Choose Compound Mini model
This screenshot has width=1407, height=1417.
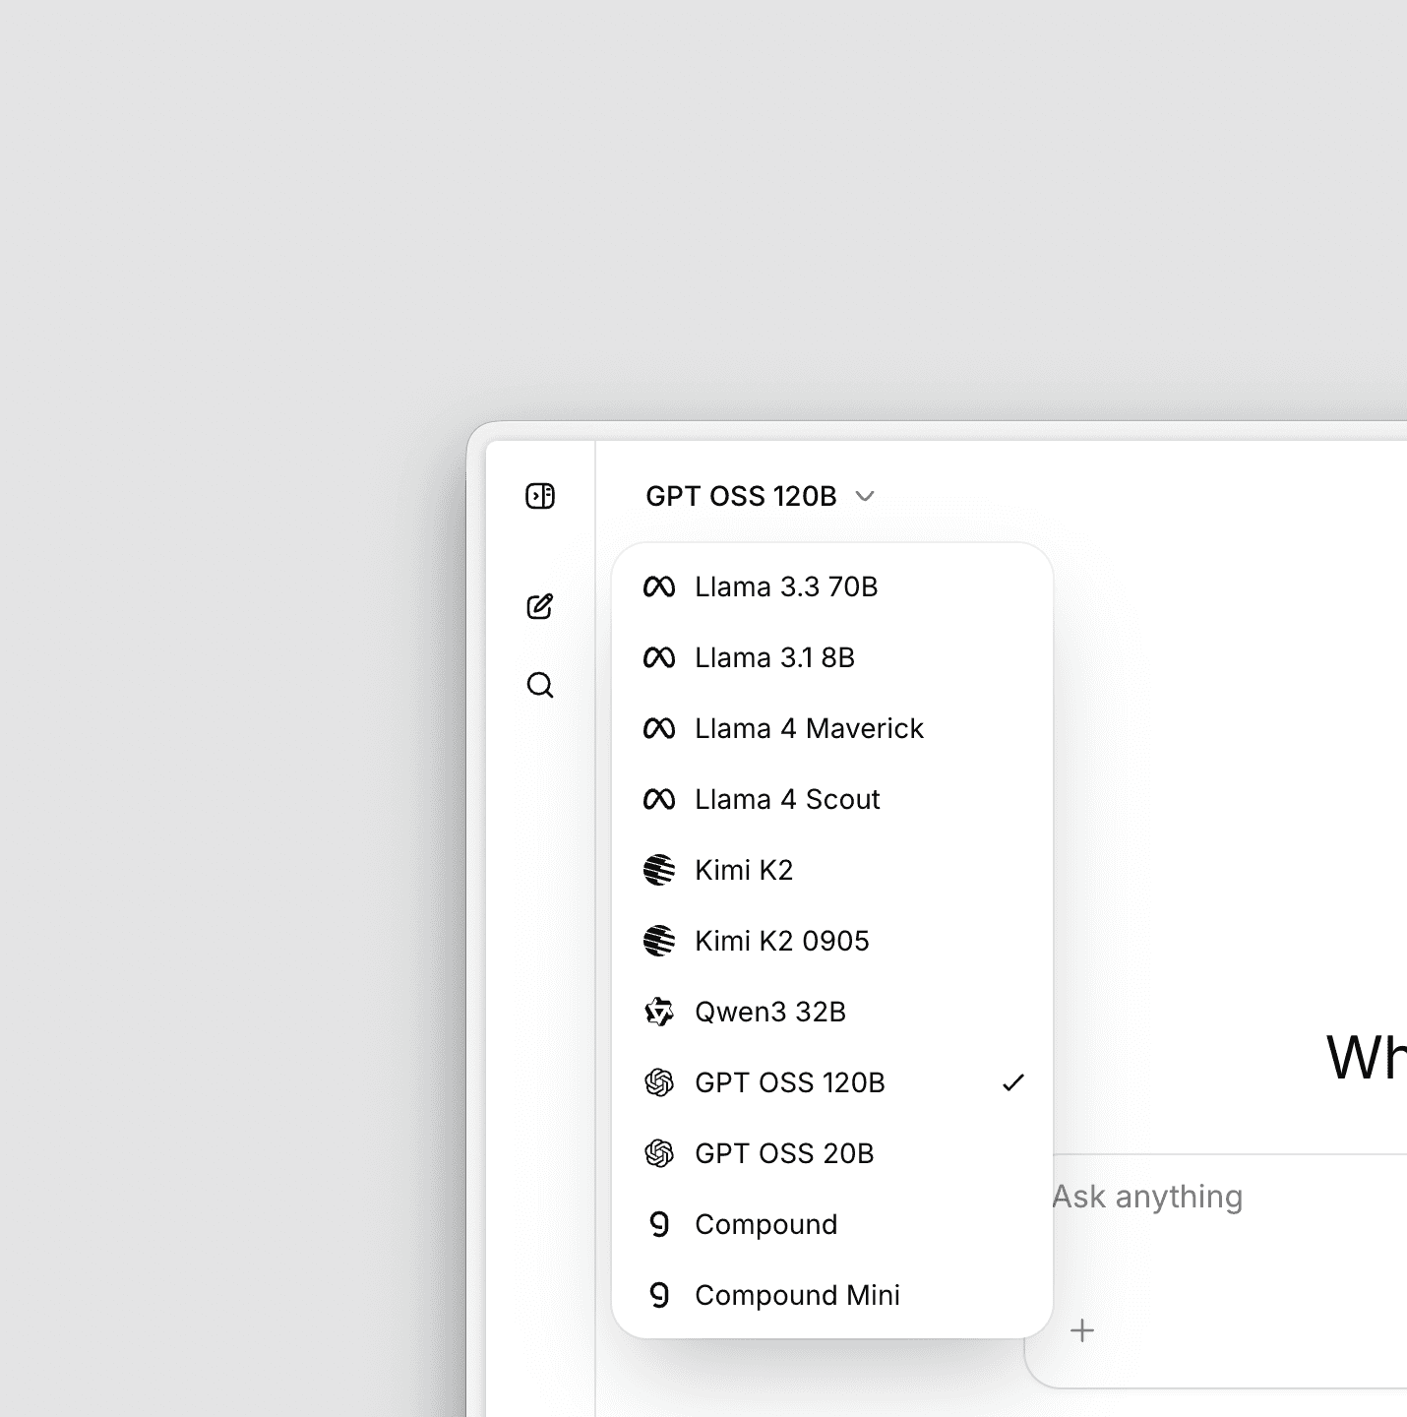[797, 1296]
